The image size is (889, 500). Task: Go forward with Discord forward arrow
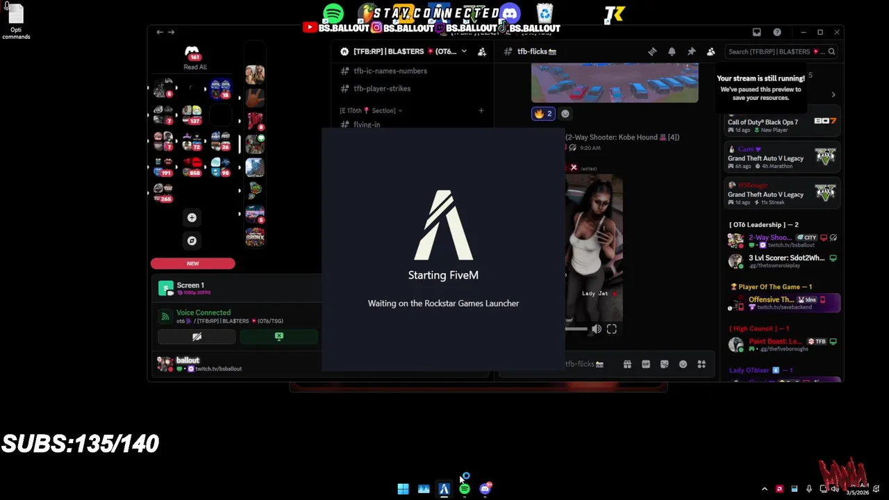171,32
